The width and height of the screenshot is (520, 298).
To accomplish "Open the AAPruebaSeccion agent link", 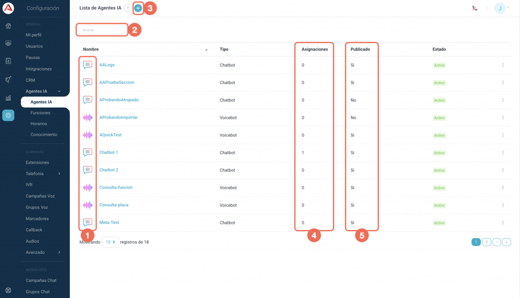I will (117, 82).
